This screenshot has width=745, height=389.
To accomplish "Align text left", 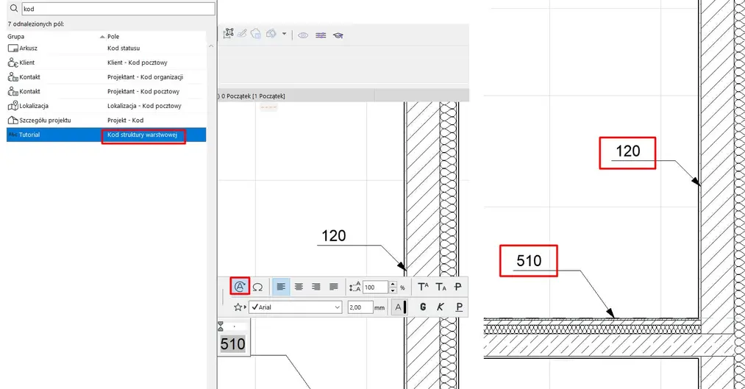I will tap(281, 287).
